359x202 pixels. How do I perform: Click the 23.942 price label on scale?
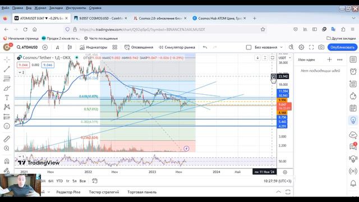tap(283, 76)
